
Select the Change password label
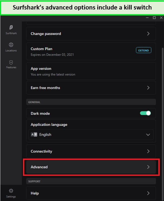46,34
